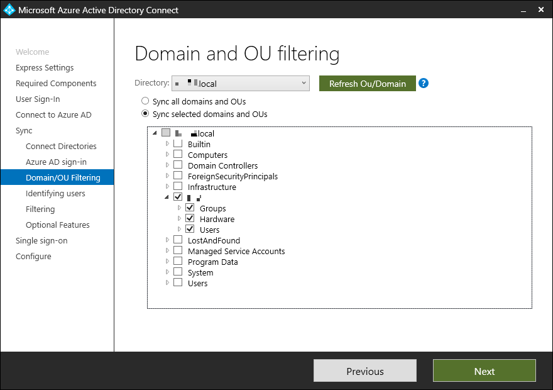Collapse the root .local domain node

155,133
